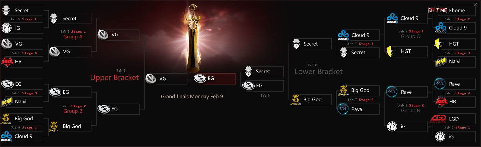Close the bracket overlay
Screen dimensions: 481x147
475,4
